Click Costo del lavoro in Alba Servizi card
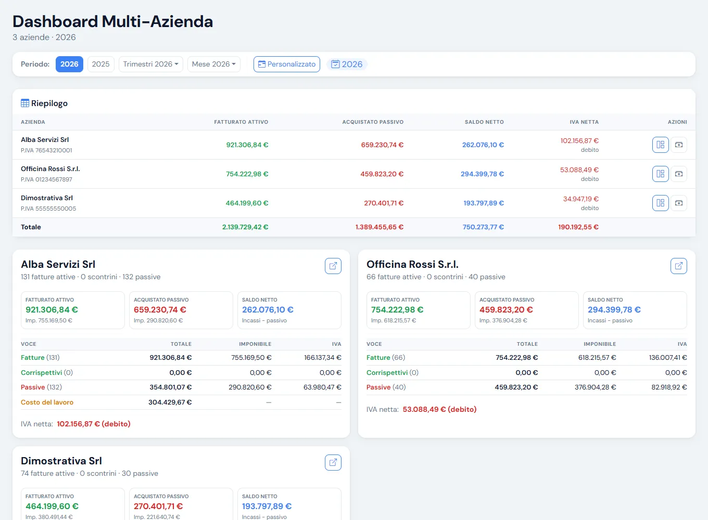 pyautogui.click(x=47, y=402)
